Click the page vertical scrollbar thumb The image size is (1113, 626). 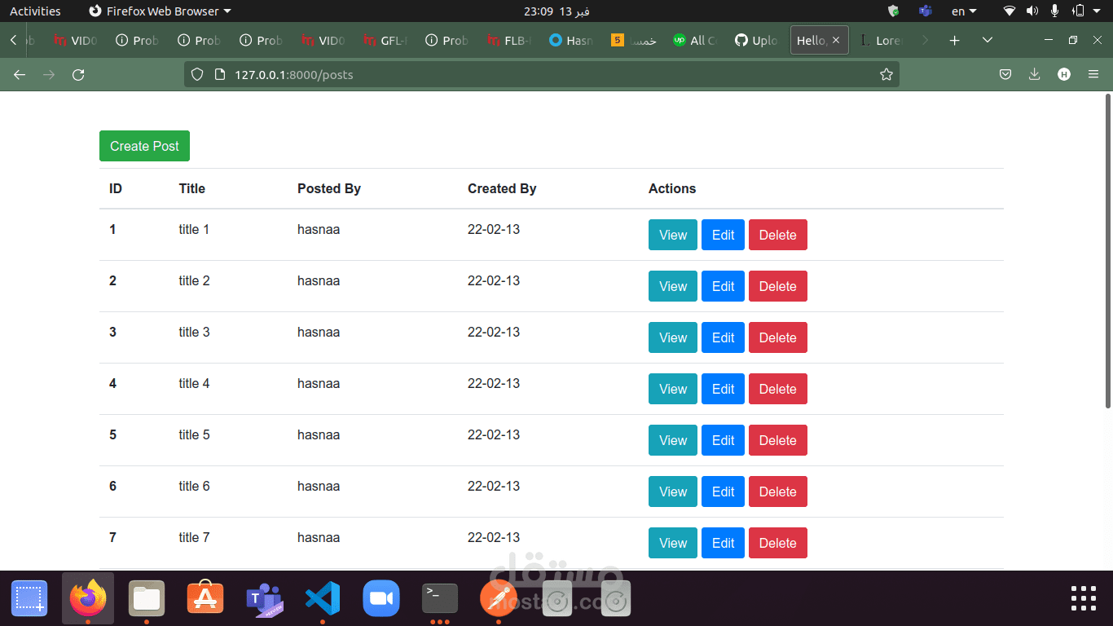[x=1107, y=250]
